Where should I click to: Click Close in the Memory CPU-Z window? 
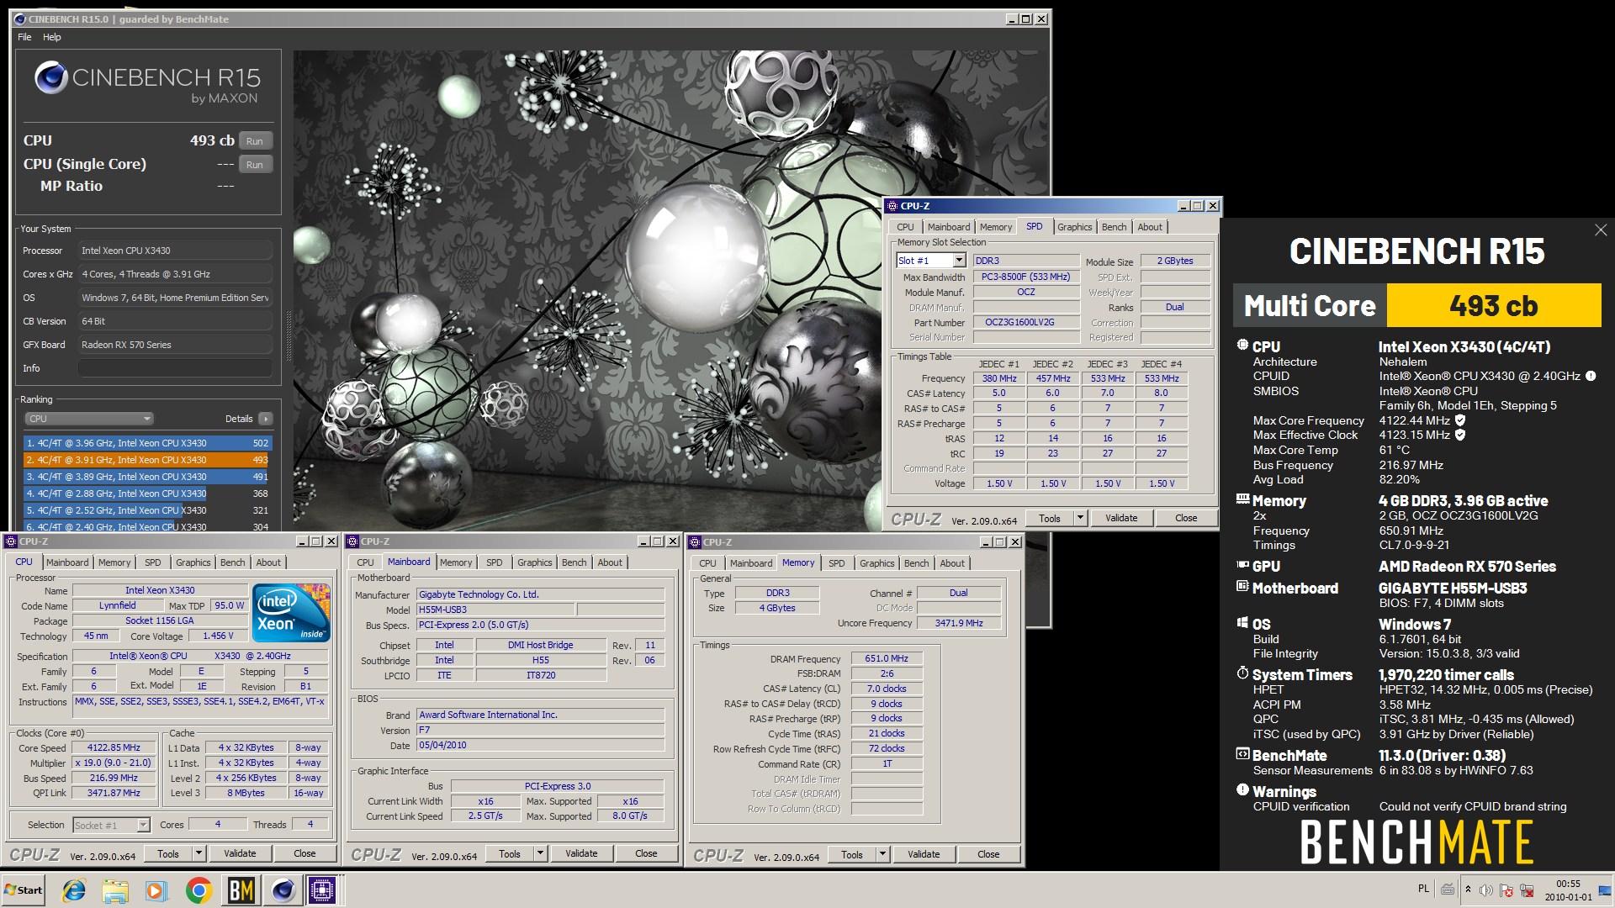point(988,854)
